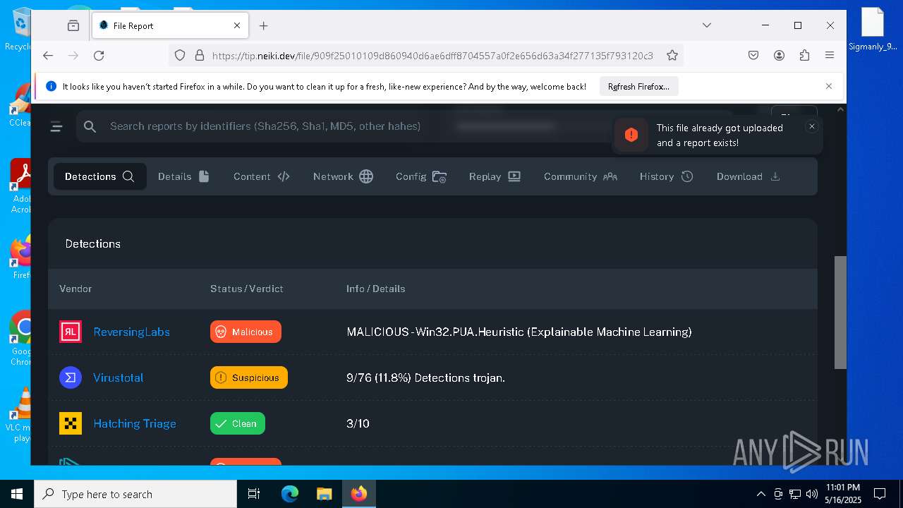The image size is (903, 508).
Task: Open the History tab
Action: [666, 176]
